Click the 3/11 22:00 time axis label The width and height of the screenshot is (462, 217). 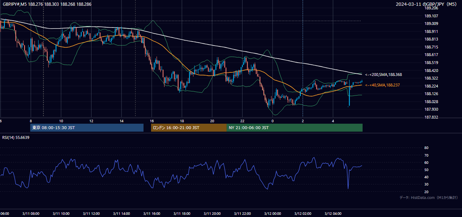(x=242, y=213)
